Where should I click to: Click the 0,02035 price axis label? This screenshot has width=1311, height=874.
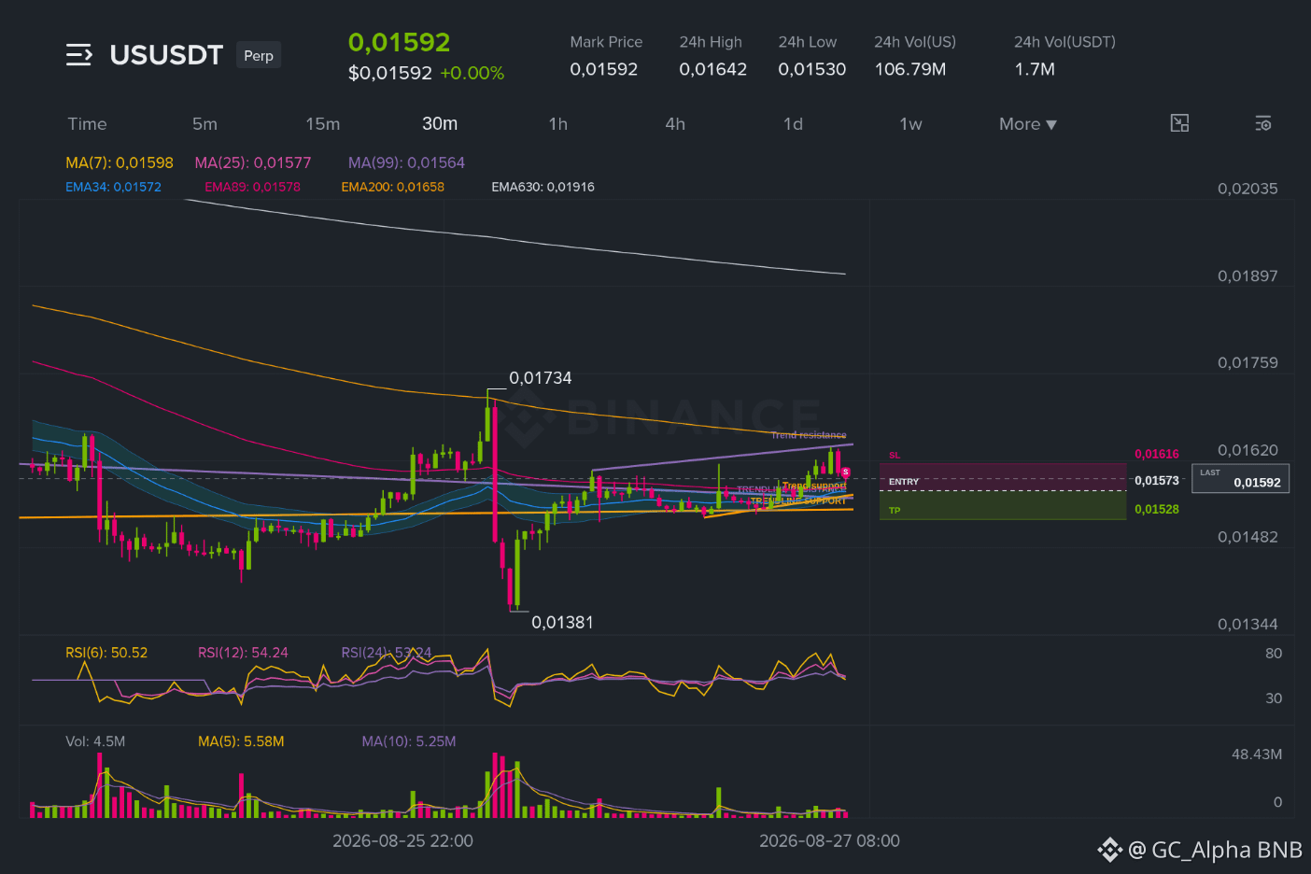(x=1248, y=189)
